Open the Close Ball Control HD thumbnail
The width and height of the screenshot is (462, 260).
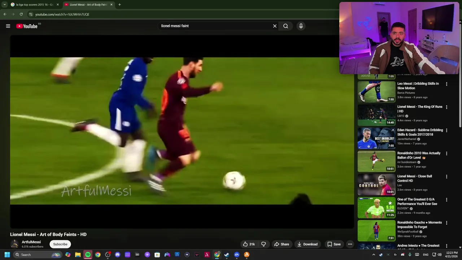376,184
